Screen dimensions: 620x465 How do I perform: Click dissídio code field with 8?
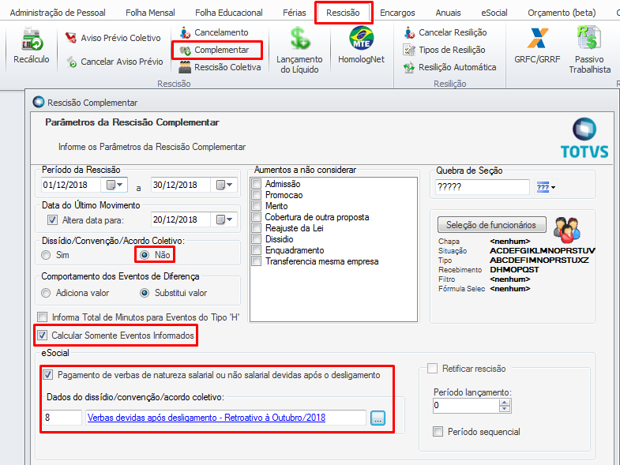pos(62,418)
